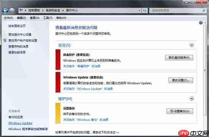The image size is (209, 137).
Task: Open the 文件(F) menu
Action: coord(8,18)
